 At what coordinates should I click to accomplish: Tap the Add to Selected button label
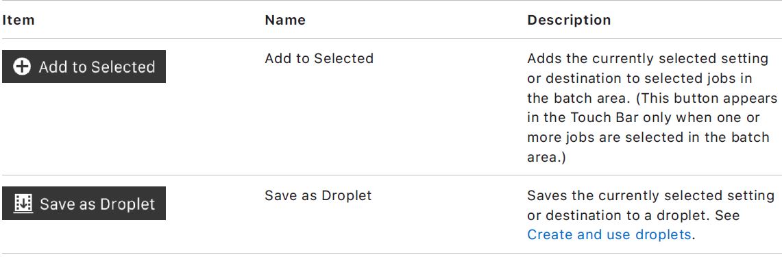coord(97,67)
